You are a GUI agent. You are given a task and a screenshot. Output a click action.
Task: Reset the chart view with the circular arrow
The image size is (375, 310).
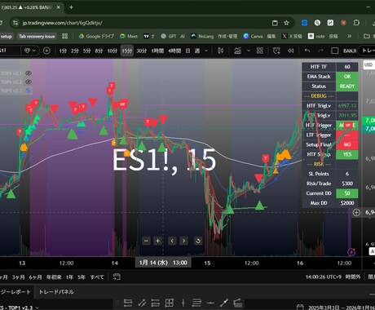[198, 241]
